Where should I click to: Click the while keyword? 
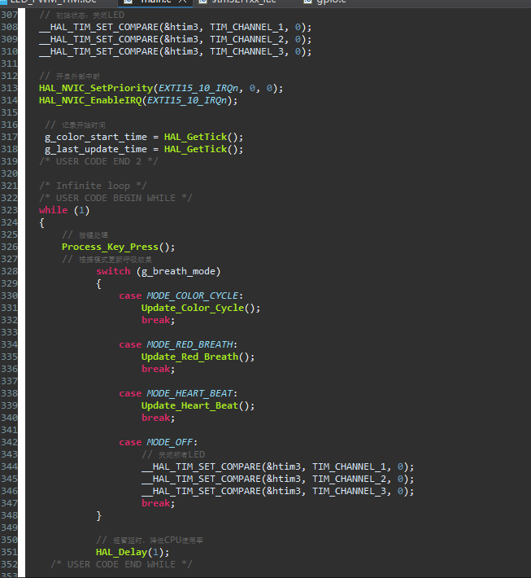54,210
